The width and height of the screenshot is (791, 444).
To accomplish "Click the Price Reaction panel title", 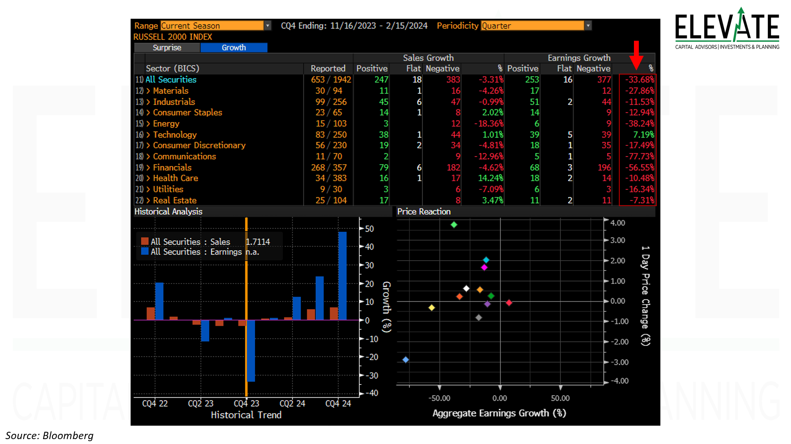I will click(424, 211).
